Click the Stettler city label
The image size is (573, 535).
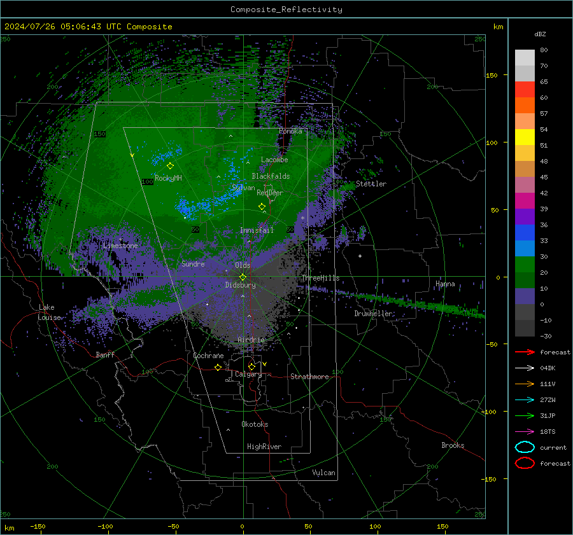(x=371, y=184)
